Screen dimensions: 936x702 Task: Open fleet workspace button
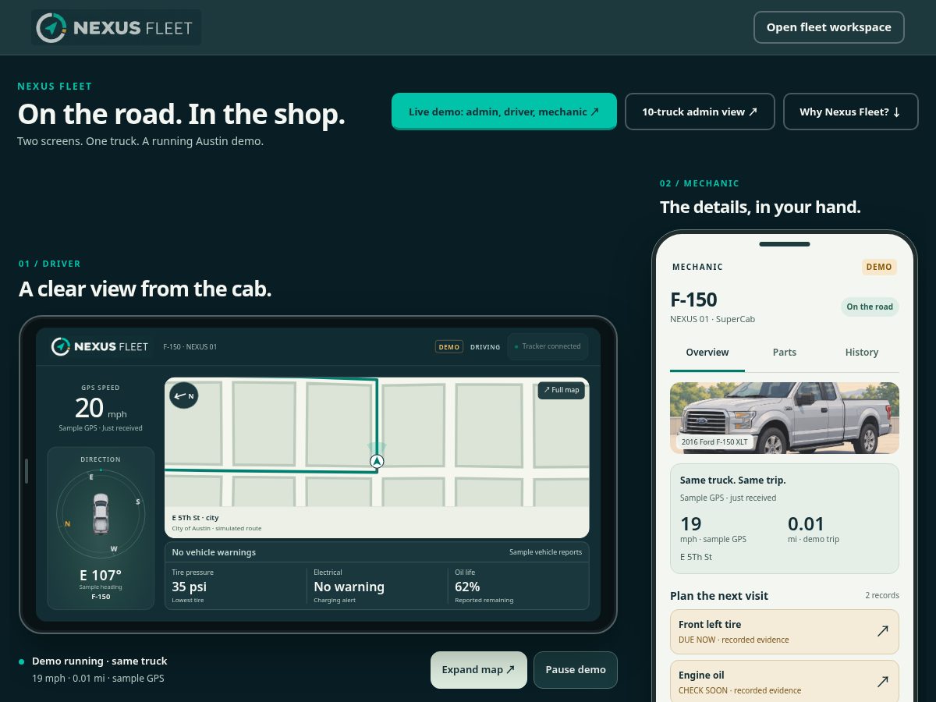pyautogui.click(x=828, y=27)
